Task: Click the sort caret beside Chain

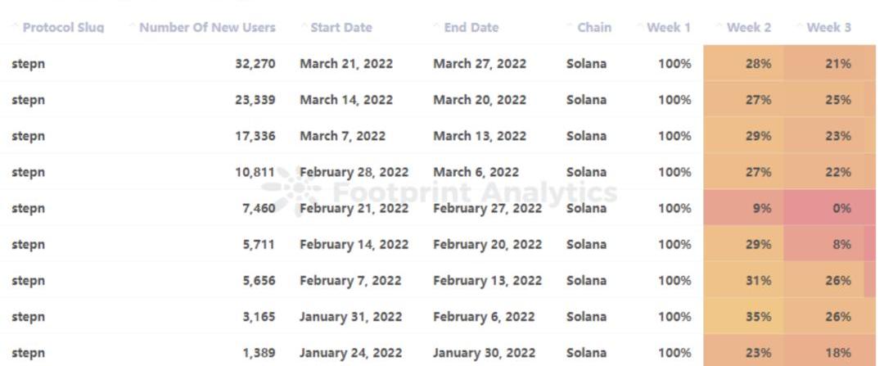Action: coord(570,27)
